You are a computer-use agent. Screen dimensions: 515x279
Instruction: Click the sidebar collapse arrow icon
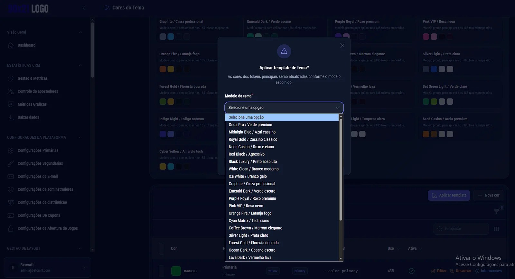pyautogui.click(x=84, y=8)
